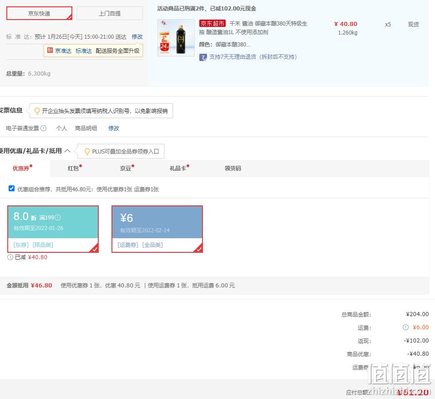Click the 7-day return shield icon
Viewport: 435px width, 399px height.
(x=203, y=57)
